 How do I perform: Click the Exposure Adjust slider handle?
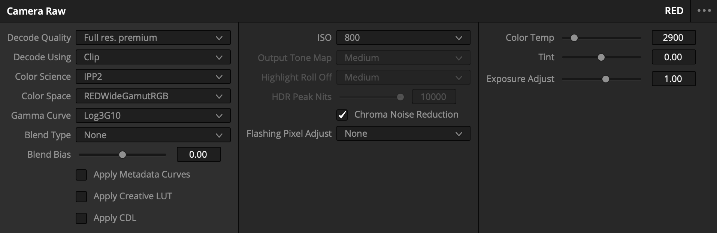[605, 79]
